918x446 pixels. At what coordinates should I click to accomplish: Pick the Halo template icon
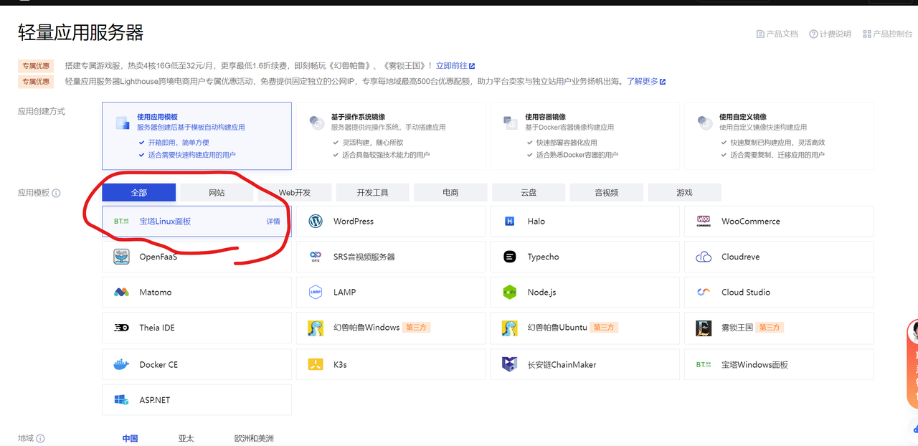(510, 222)
